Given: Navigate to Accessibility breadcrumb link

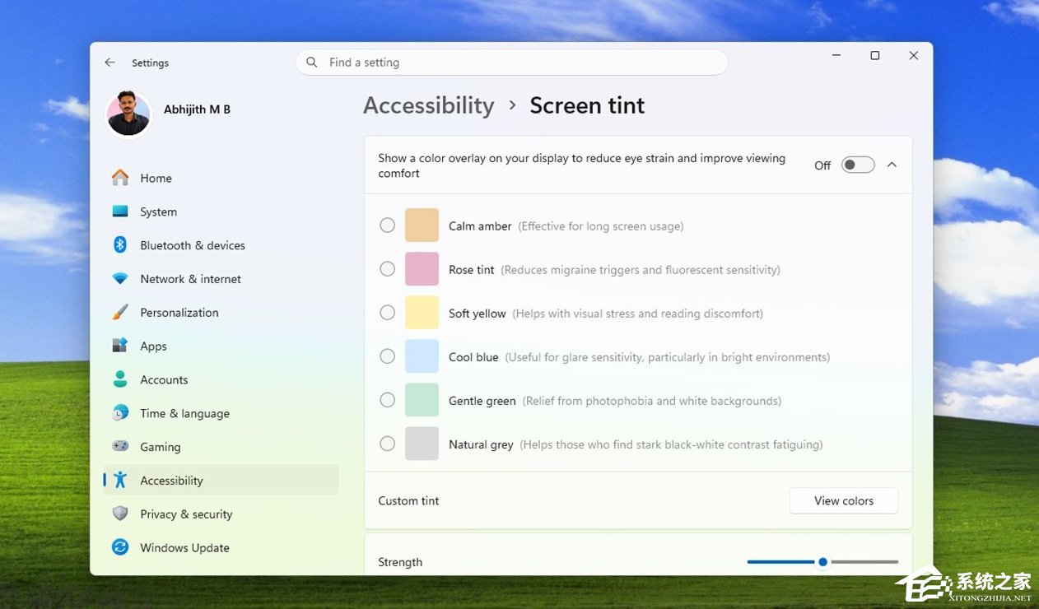Looking at the screenshot, I should pyautogui.click(x=429, y=105).
